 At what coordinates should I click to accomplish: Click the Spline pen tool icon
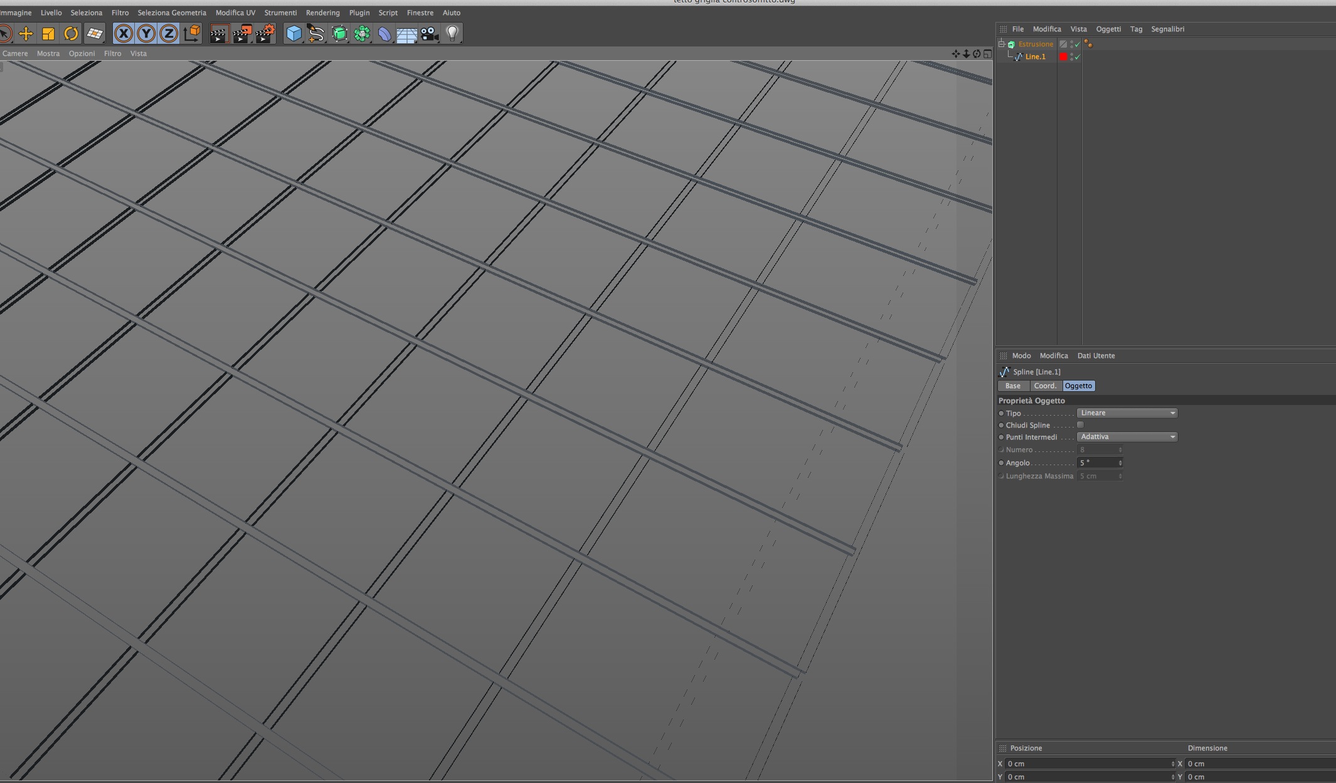click(316, 33)
